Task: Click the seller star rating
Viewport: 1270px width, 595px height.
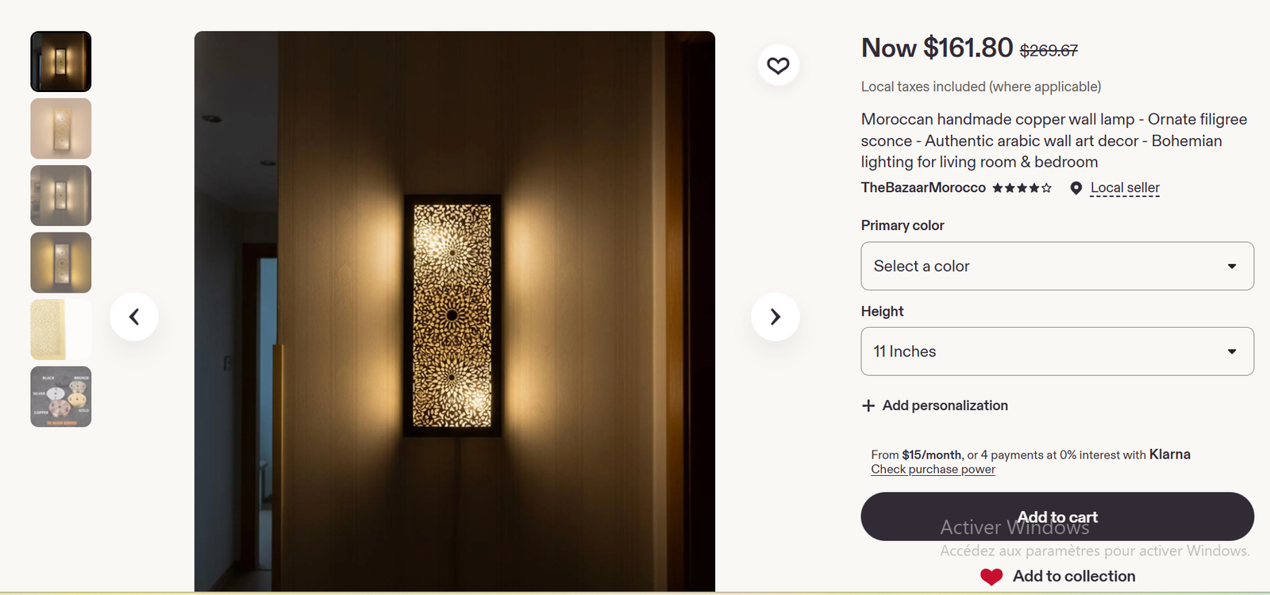Action: pos(1022,188)
